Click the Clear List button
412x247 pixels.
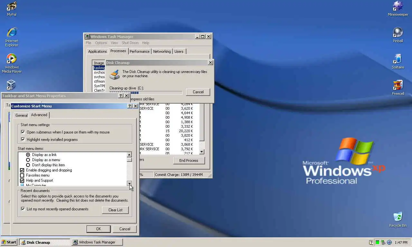click(x=115, y=210)
